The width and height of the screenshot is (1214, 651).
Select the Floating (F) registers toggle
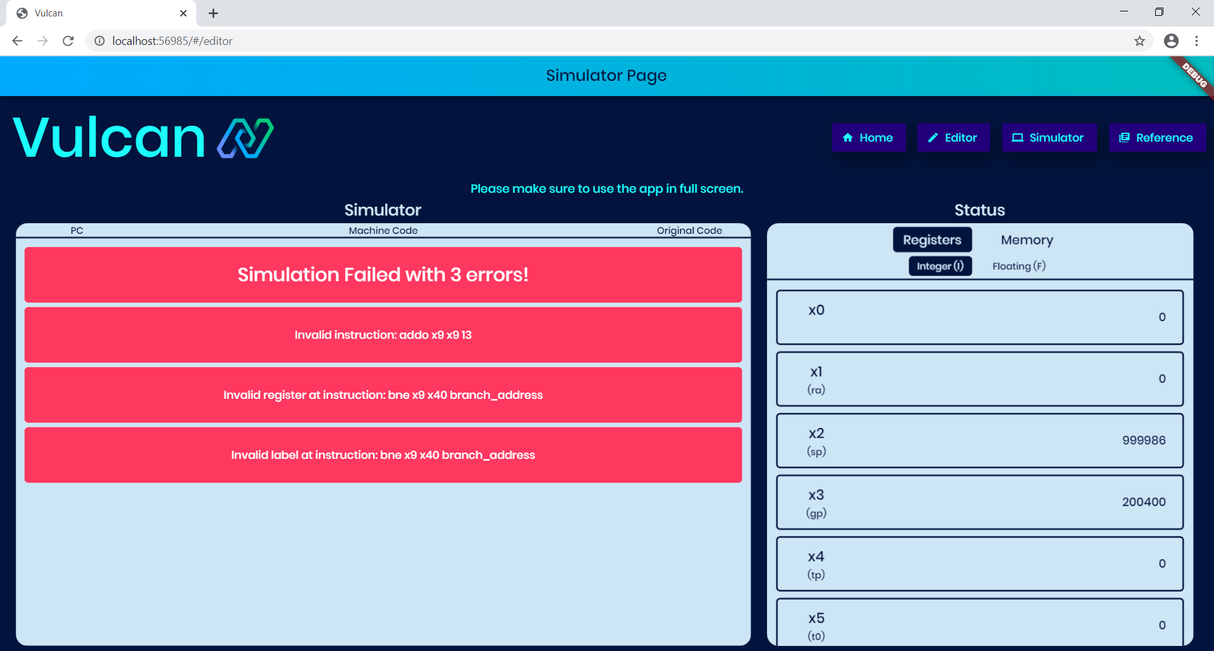[1019, 266]
